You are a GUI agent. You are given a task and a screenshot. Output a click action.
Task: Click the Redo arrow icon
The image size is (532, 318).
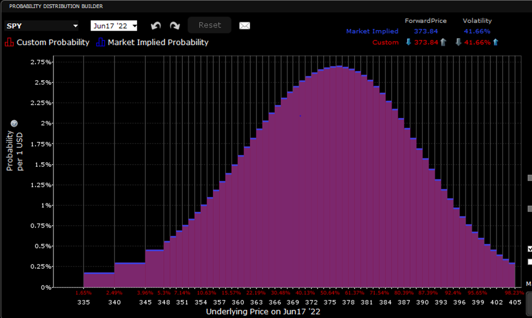click(175, 25)
